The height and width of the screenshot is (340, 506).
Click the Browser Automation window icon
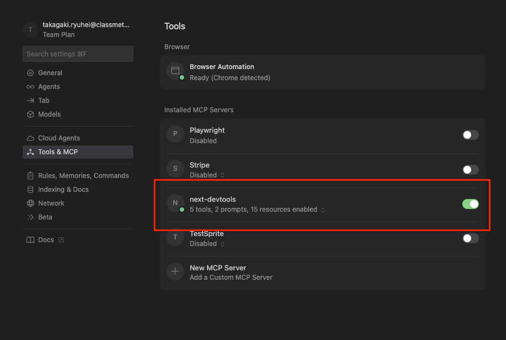click(x=175, y=71)
